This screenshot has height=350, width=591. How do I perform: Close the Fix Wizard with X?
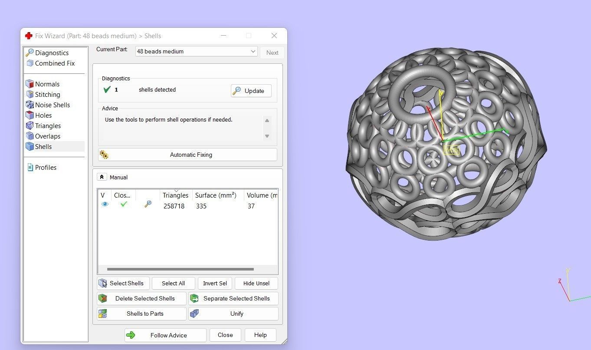tap(274, 36)
